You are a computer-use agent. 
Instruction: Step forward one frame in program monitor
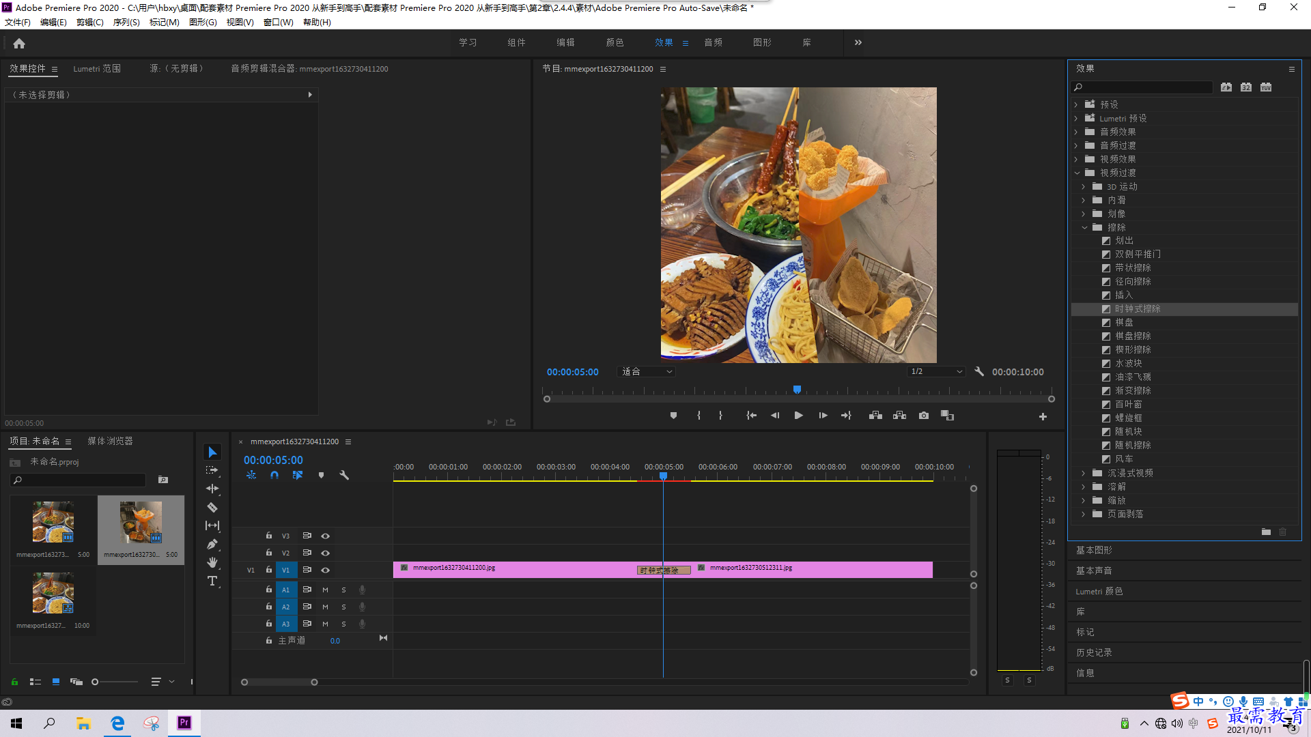tap(823, 416)
